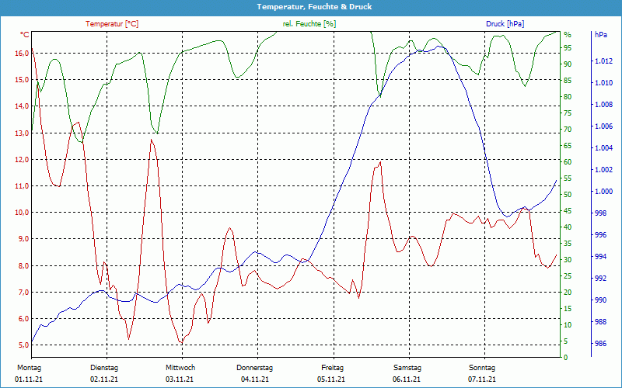
Task: Click the 10,0 temperature axis value
Action: click(22, 213)
